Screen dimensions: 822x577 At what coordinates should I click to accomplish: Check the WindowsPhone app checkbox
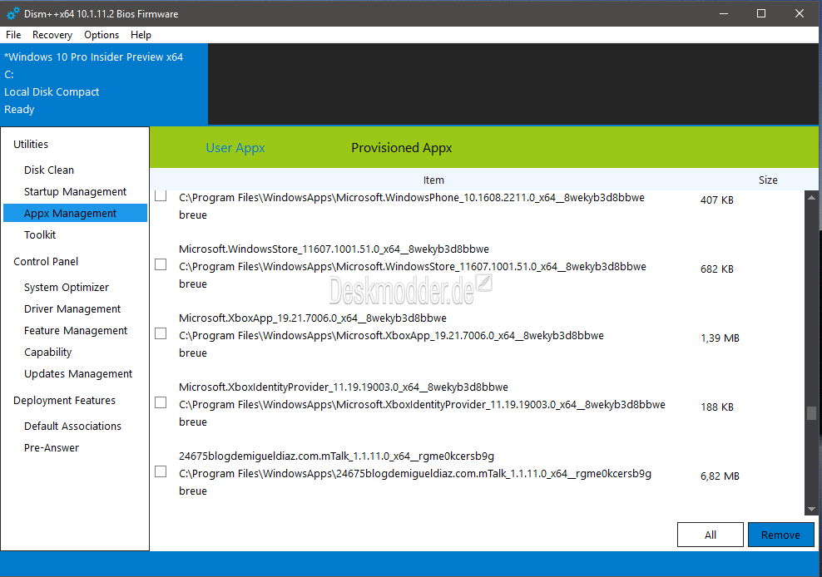coord(161,196)
